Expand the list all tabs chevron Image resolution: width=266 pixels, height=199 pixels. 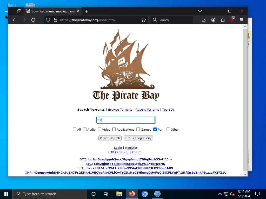point(200,11)
